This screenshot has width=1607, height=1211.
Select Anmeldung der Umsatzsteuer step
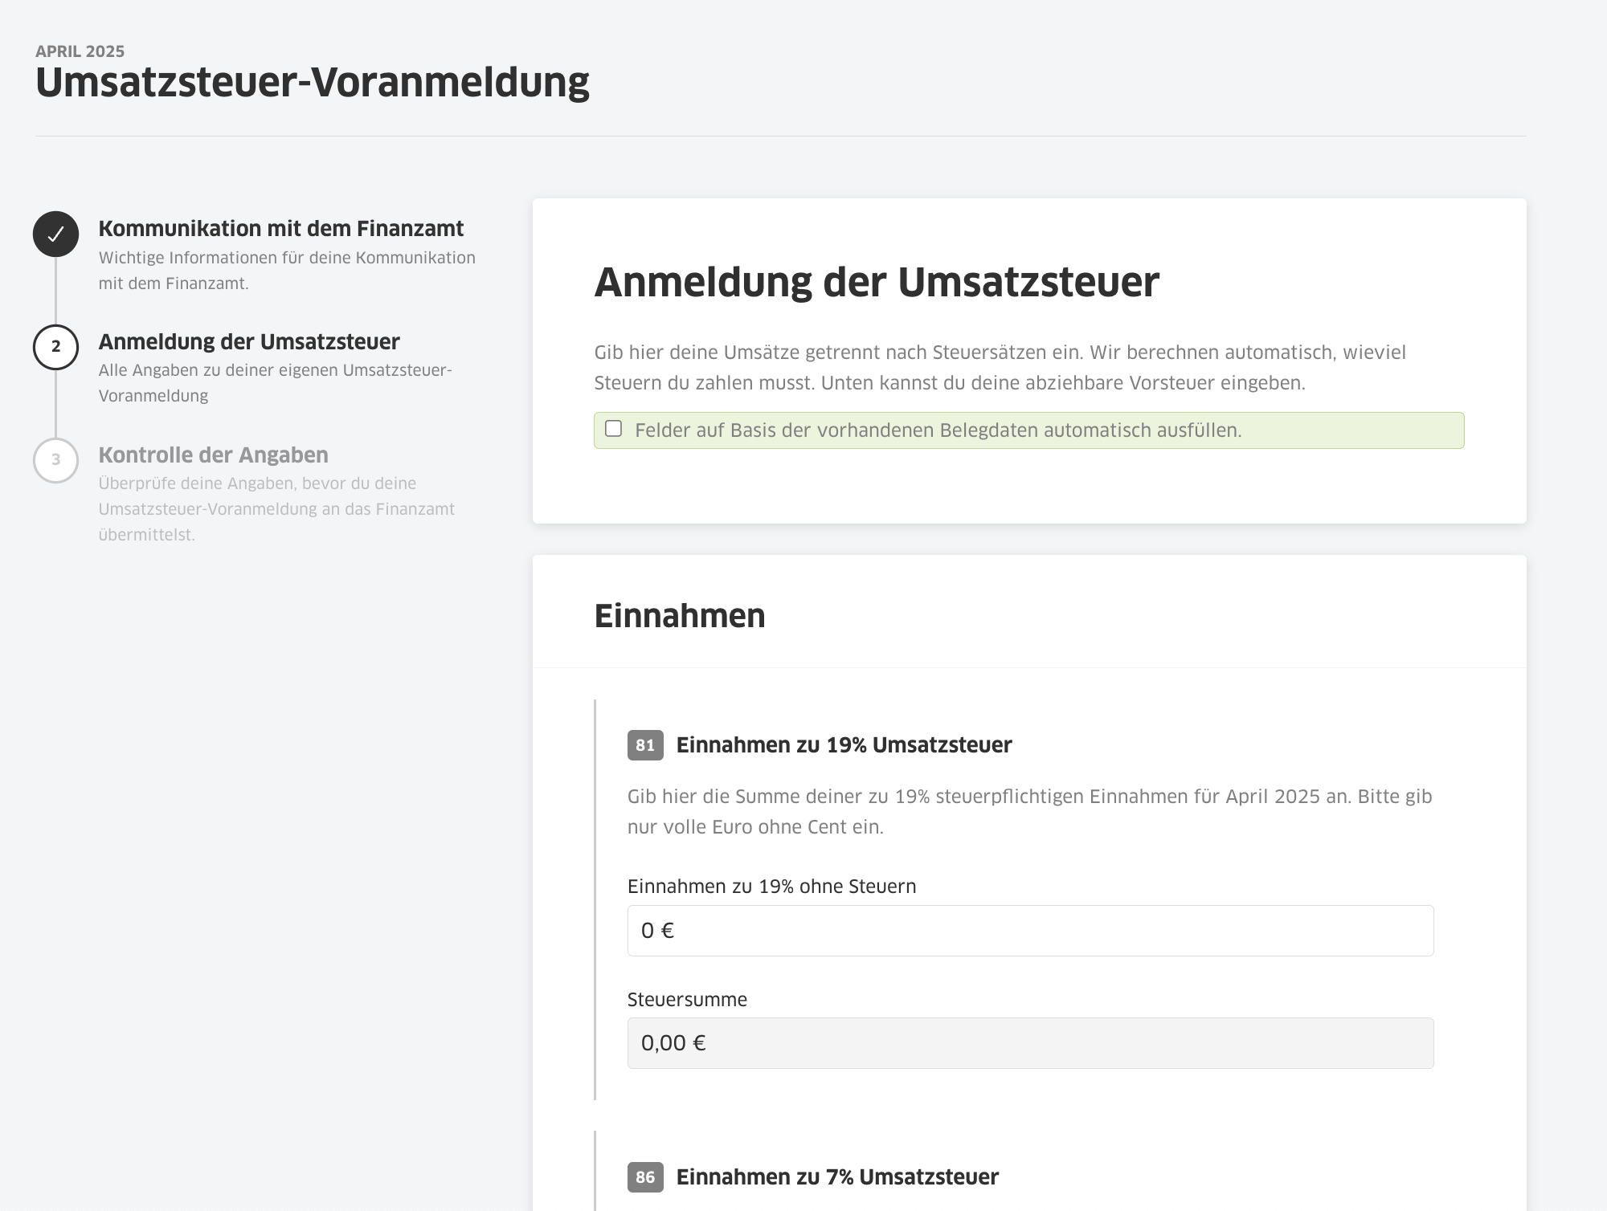(x=248, y=342)
